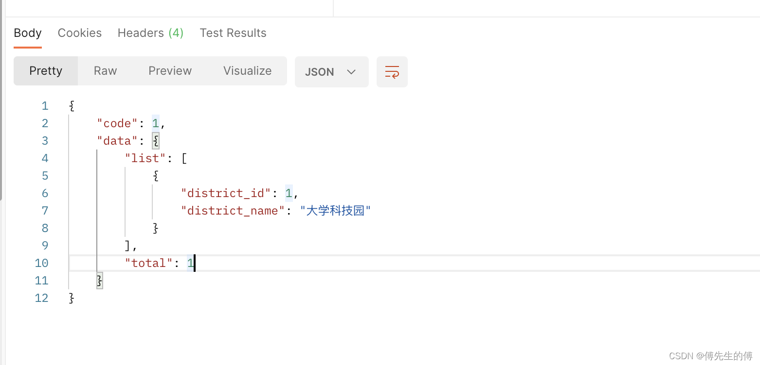Viewport: 760px width, 365px height.
Task: Toggle the word wrap icon button
Action: click(x=392, y=72)
